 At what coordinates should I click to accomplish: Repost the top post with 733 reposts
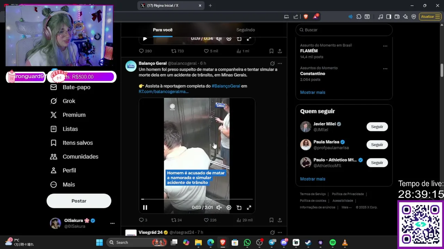click(x=177, y=51)
